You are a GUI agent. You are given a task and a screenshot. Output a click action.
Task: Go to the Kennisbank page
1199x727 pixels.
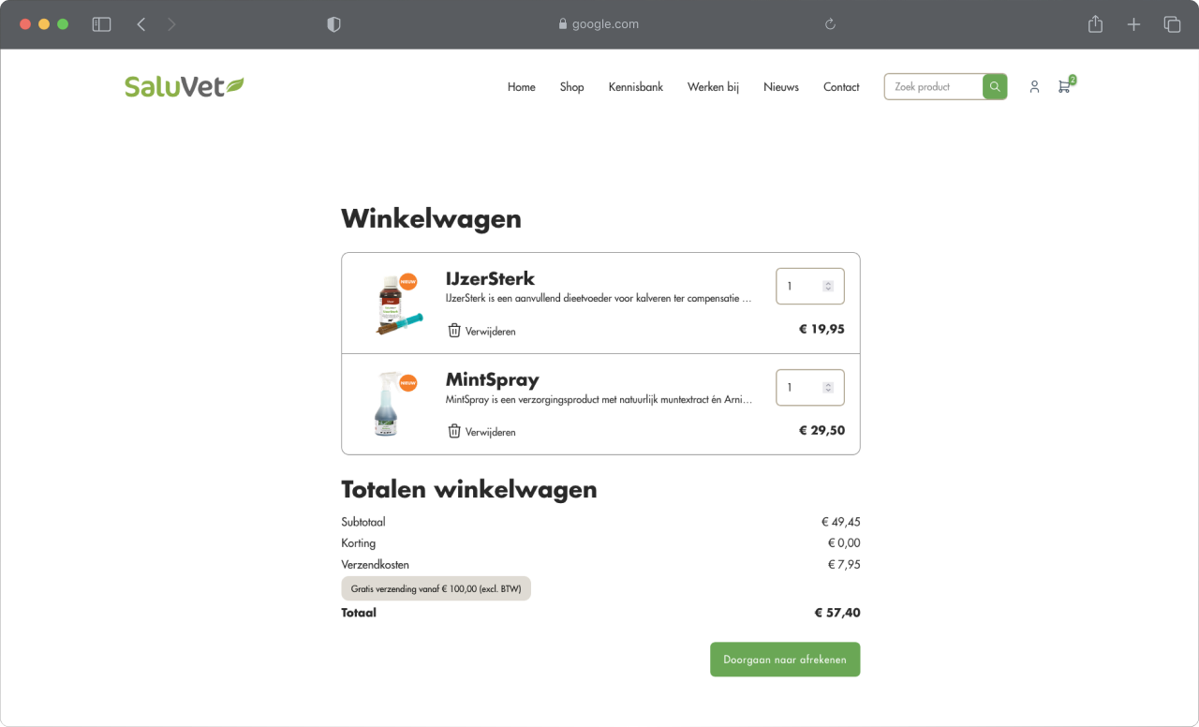pyautogui.click(x=635, y=87)
